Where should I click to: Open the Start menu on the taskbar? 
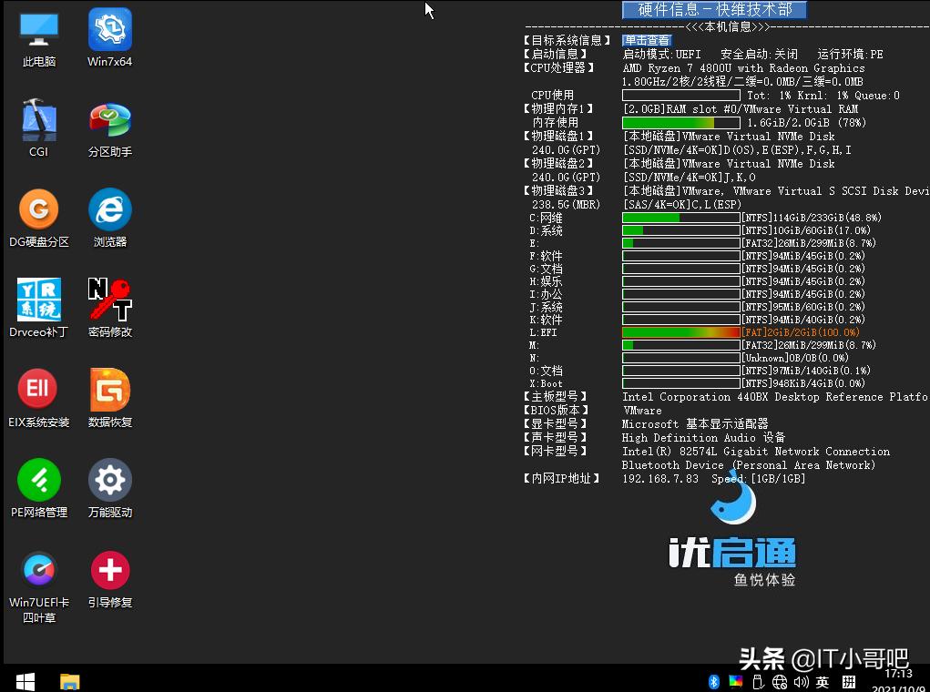[x=24, y=680]
